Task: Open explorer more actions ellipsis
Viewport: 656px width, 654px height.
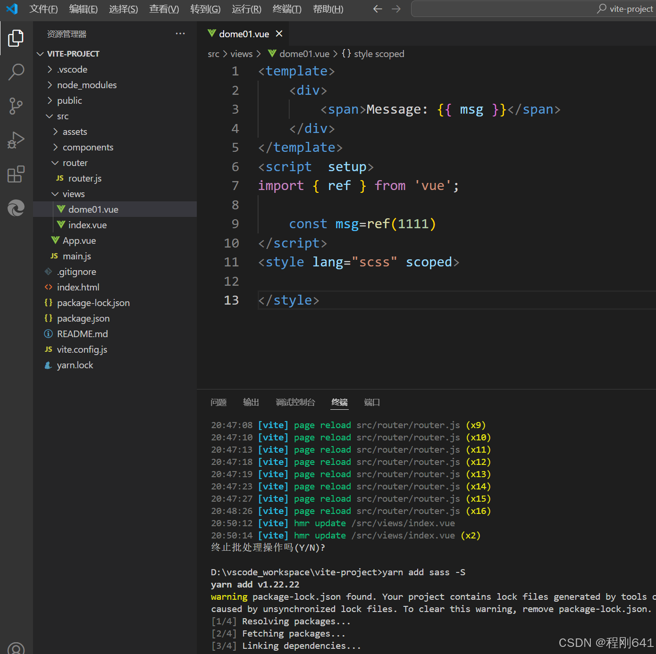Action: [180, 34]
